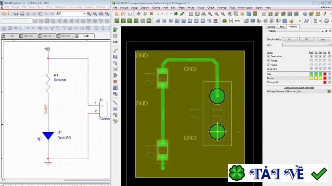
Task: Click Save icon in OrCAD Capture toolbar
Action: 16,14
